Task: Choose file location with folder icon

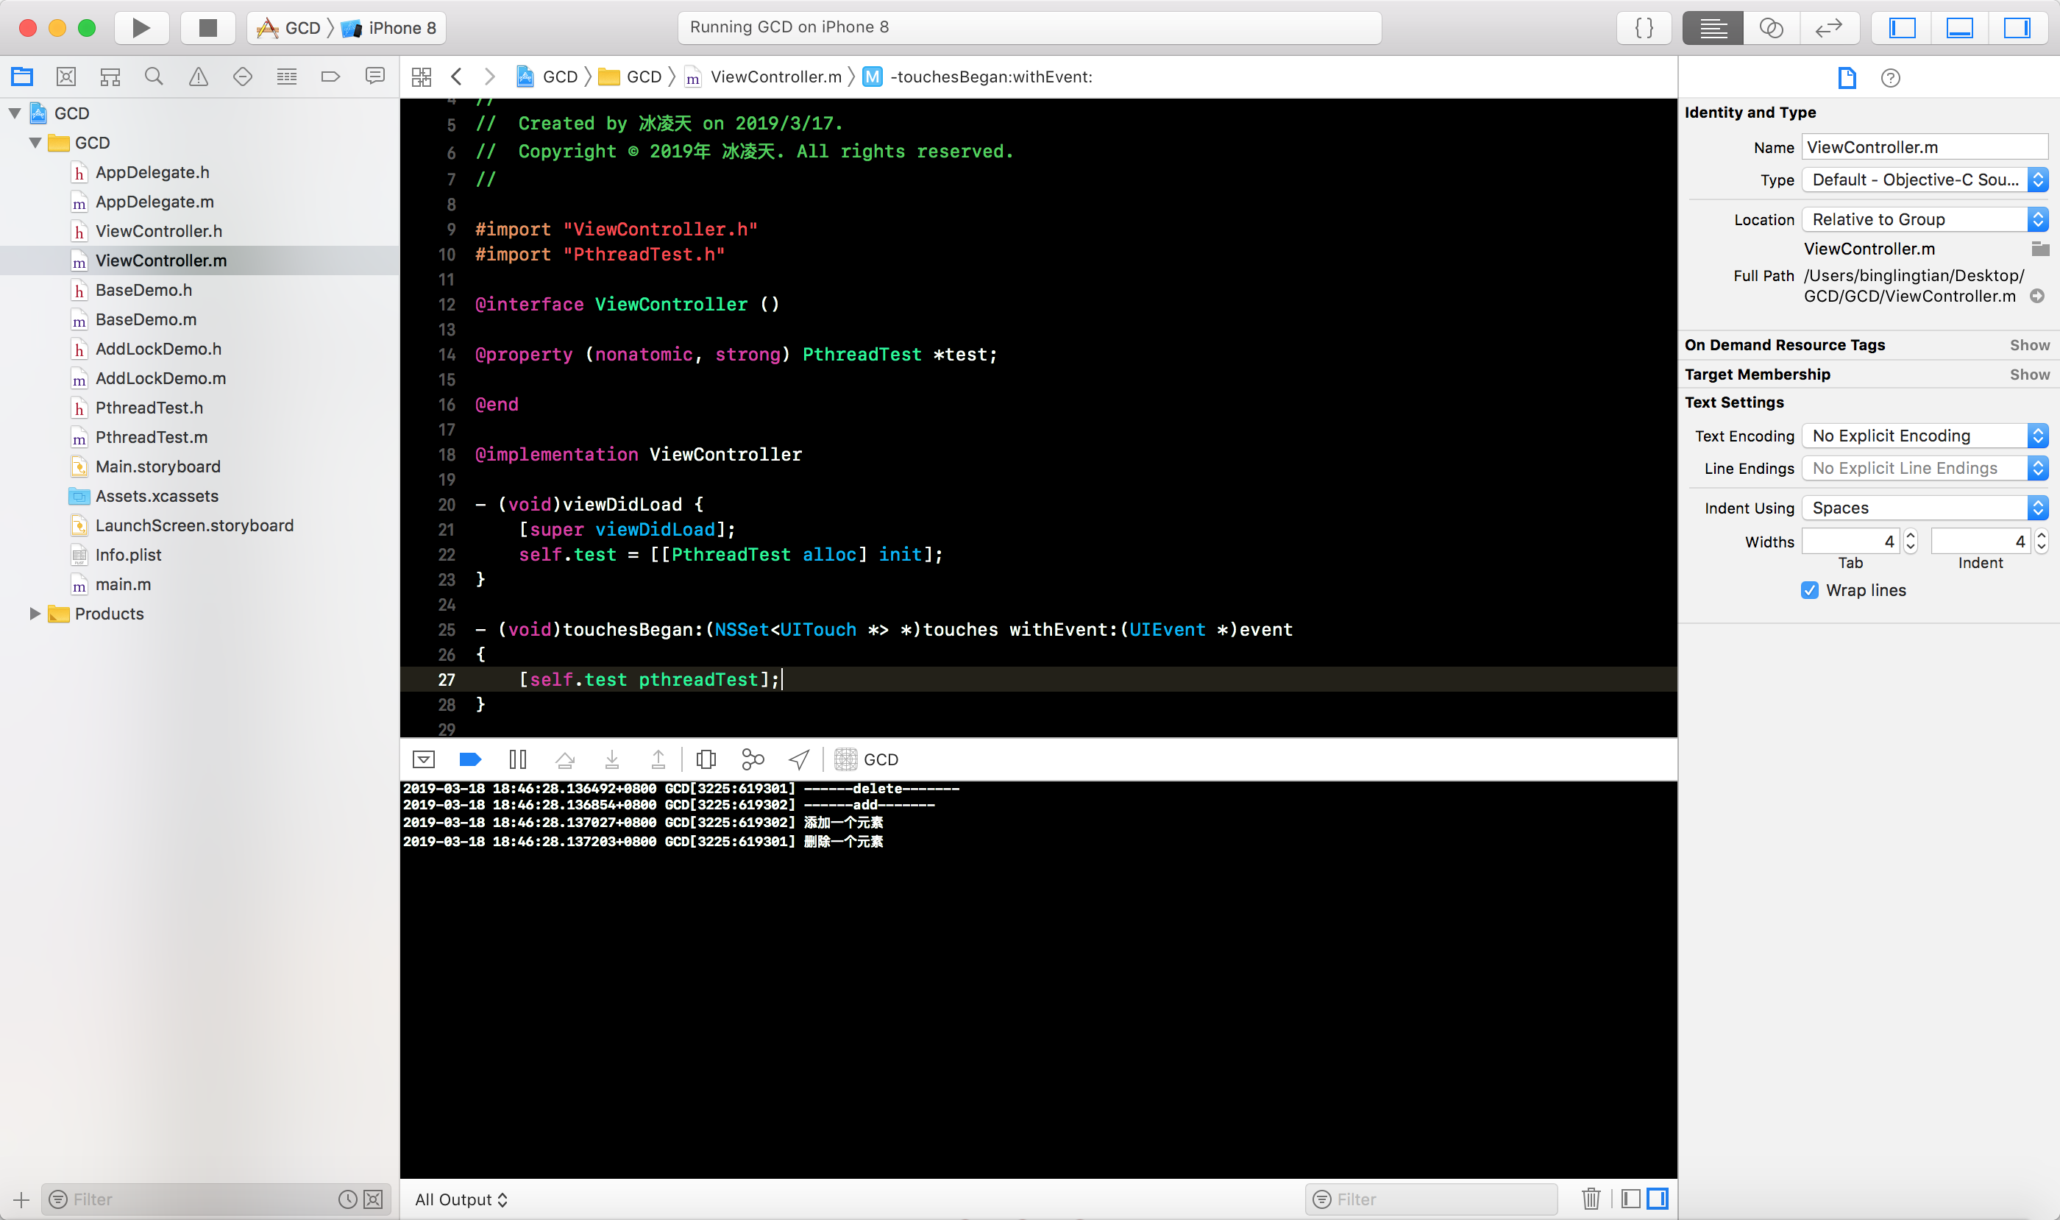Action: click(x=2040, y=249)
